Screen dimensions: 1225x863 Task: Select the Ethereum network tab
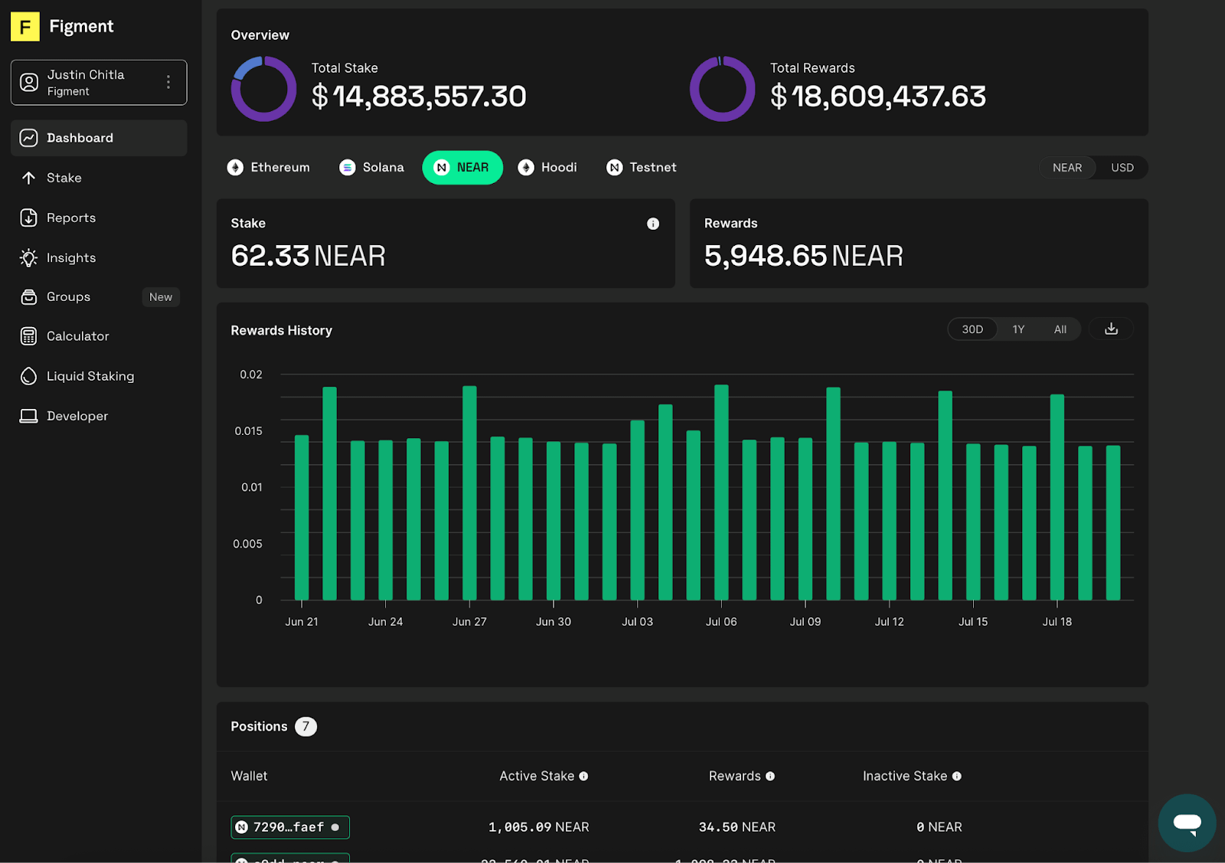coord(269,167)
